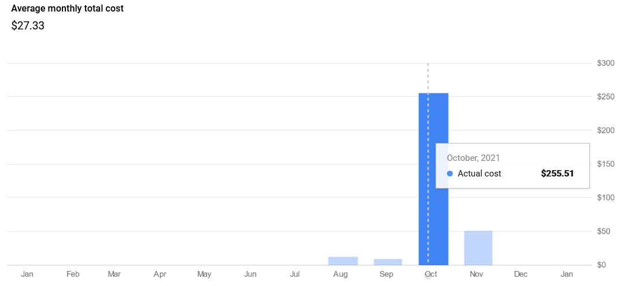Select the November cost bar

[x=478, y=248]
